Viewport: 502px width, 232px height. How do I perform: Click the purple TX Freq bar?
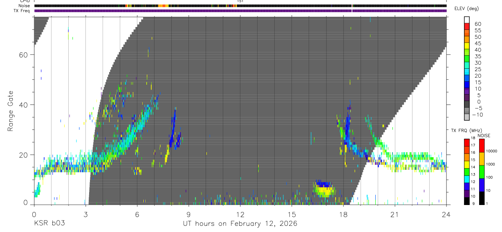240,11
